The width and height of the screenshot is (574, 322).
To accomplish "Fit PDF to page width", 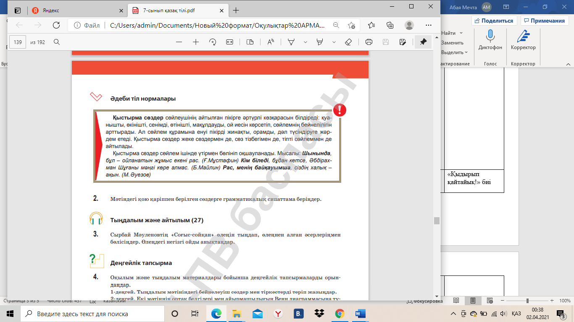I will (229, 42).
